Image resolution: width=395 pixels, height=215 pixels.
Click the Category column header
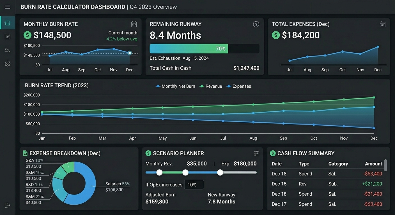coord(338,164)
